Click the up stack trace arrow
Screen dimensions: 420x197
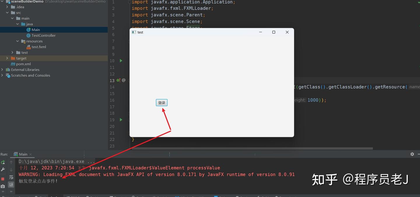(x=11, y=162)
